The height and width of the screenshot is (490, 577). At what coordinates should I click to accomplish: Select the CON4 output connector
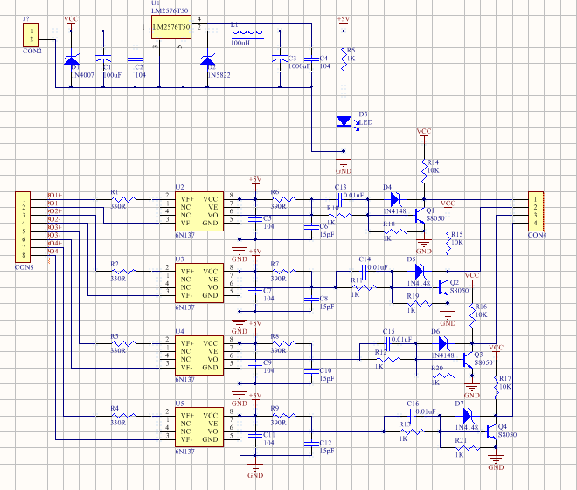coord(536,211)
